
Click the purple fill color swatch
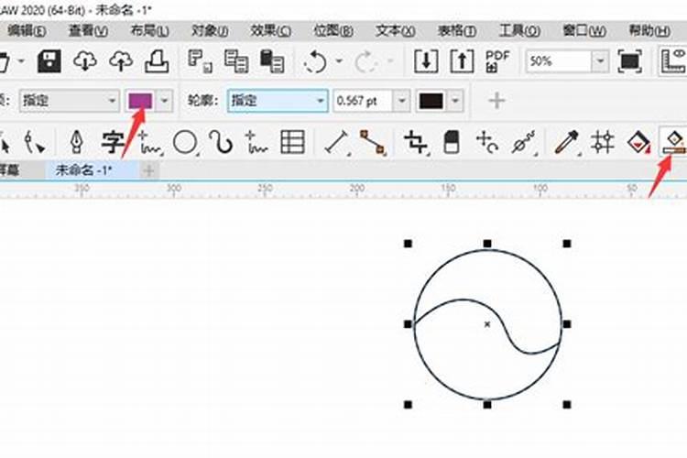(x=141, y=101)
